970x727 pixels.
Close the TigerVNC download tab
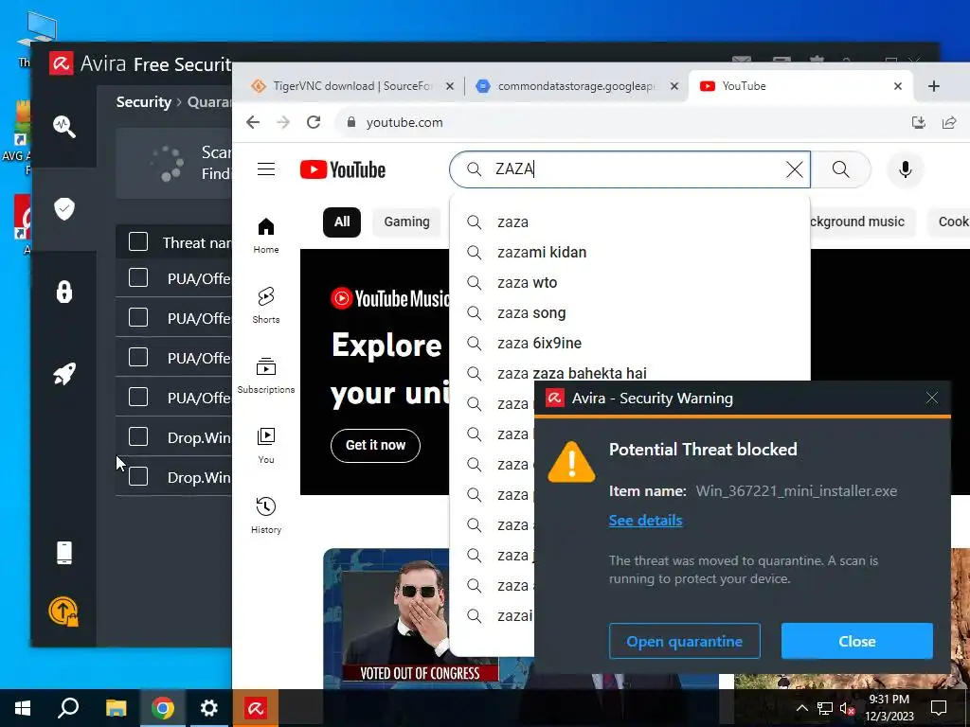[450, 86]
